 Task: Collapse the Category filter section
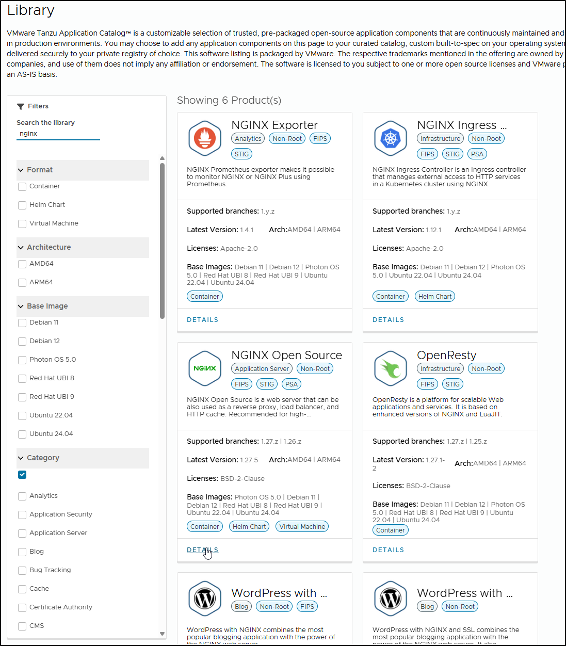[83, 458]
